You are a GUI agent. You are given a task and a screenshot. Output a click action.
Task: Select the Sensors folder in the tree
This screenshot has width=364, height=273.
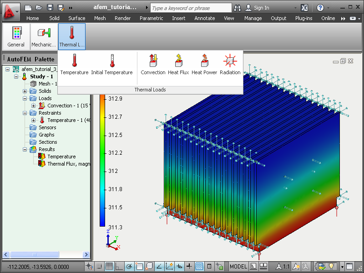click(47, 127)
